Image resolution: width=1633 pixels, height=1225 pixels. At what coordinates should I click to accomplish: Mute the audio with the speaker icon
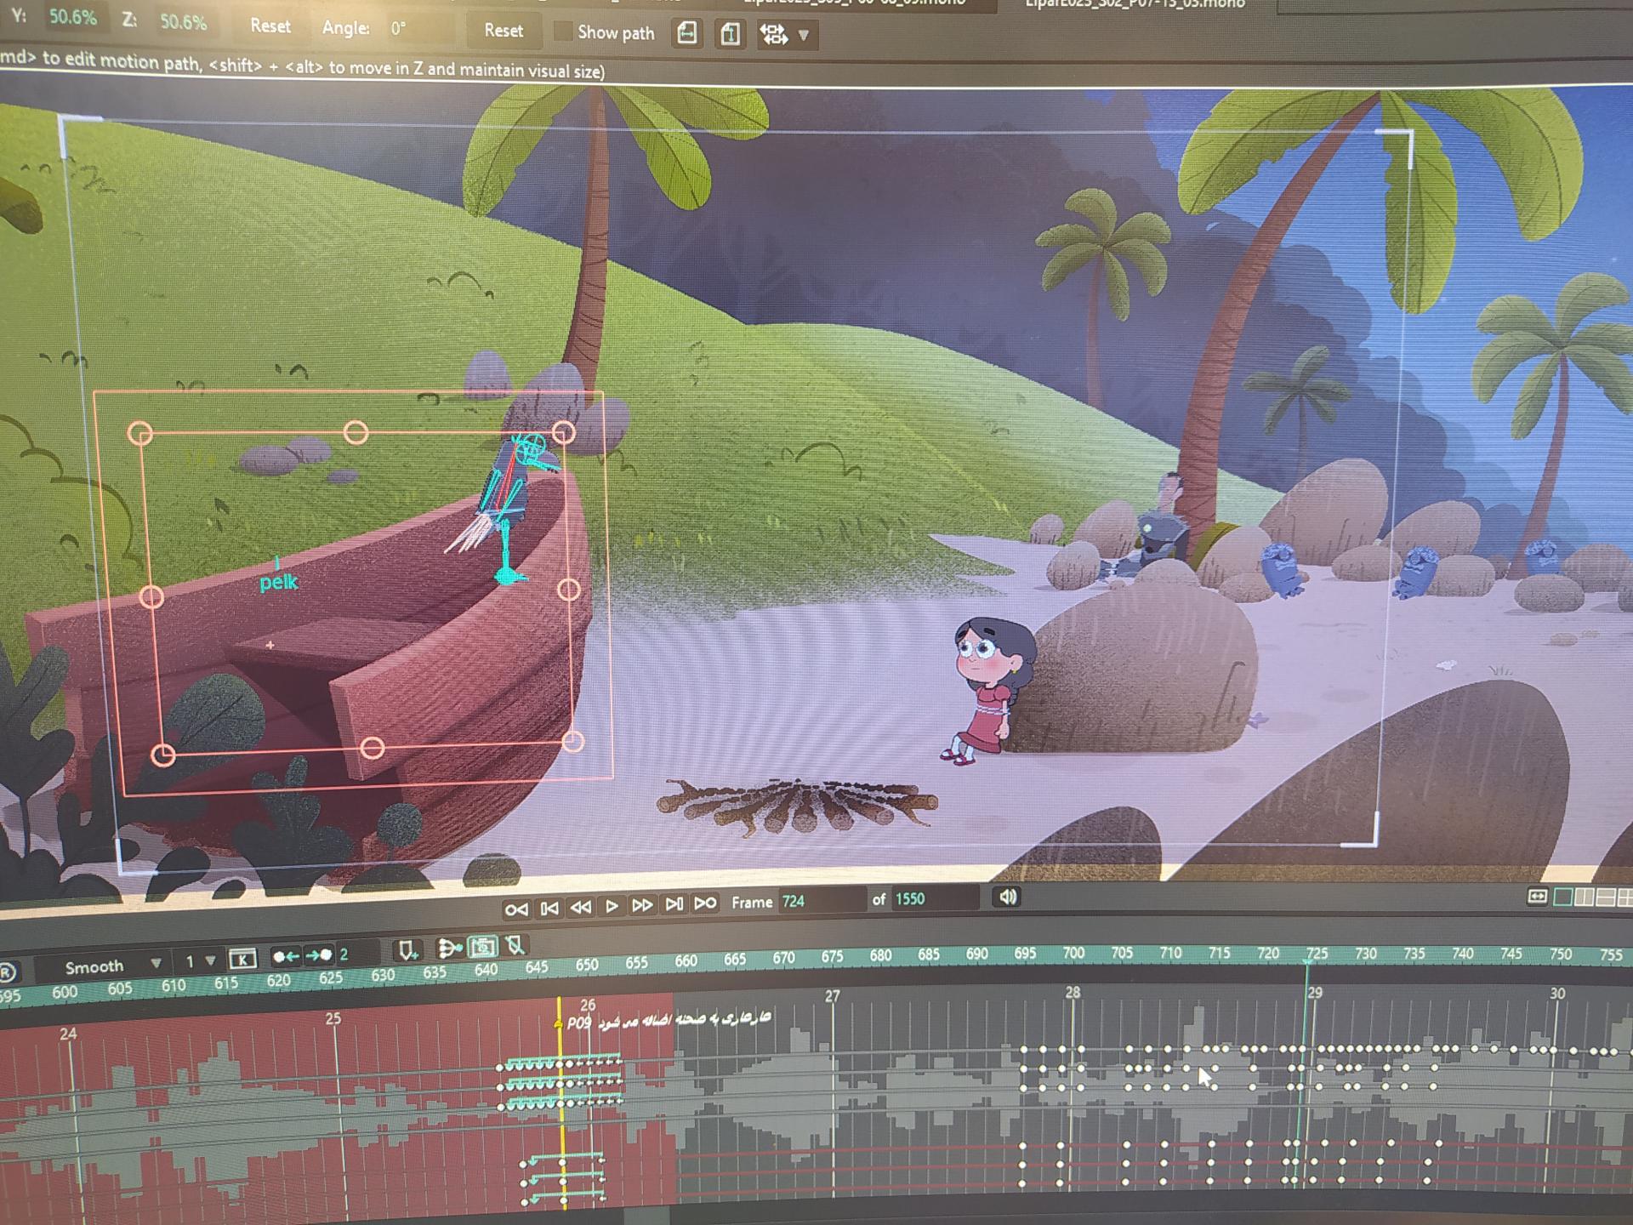click(x=1008, y=897)
